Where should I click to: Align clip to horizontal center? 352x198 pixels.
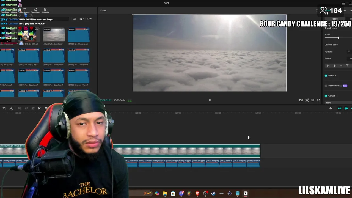[x=334, y=66]
